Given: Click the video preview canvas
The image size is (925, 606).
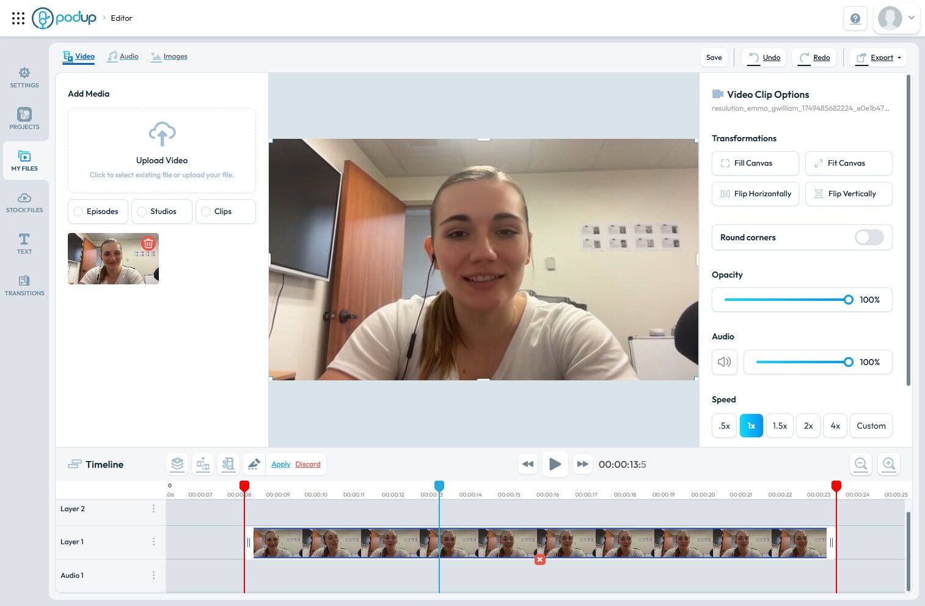Looking at the screenshot, I should (x=483, y=259).
